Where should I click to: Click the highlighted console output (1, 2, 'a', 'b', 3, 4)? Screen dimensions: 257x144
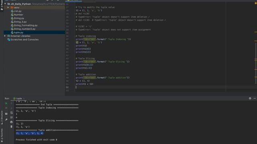coord(30,133)
